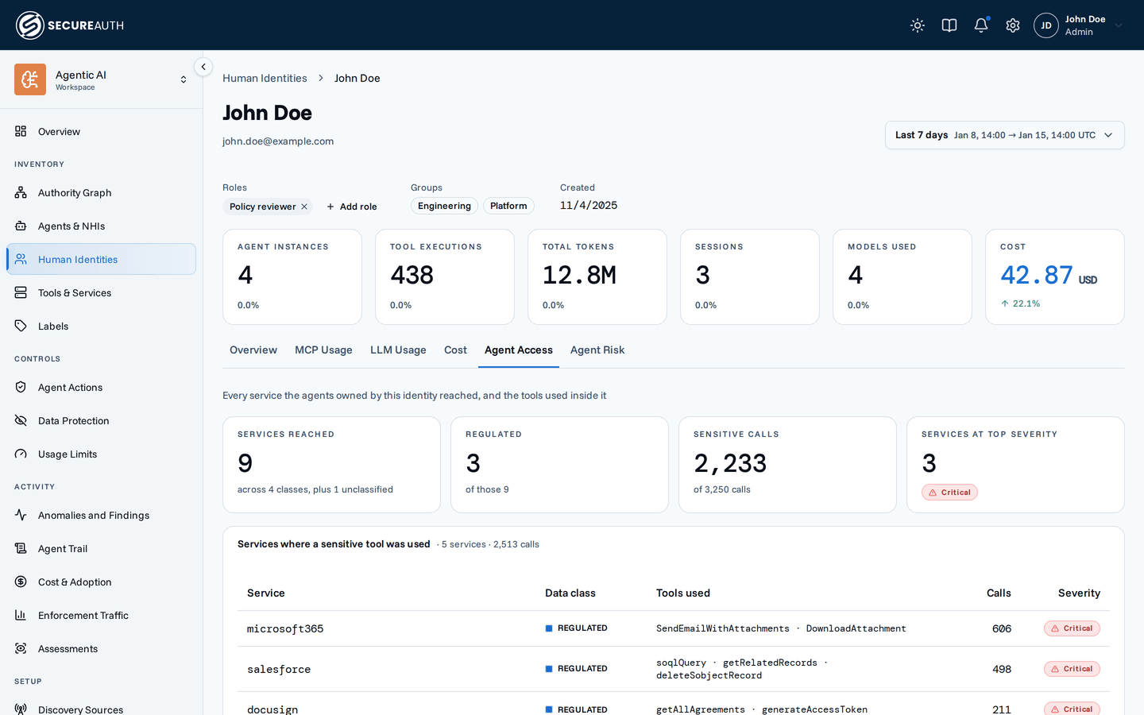This screenshot has width=1144, height=715.
Task: Click the microsoft365 service row
Action: (x=674, y=628)
